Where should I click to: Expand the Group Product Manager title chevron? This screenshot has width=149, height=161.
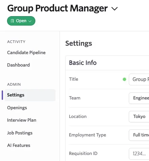114,9
